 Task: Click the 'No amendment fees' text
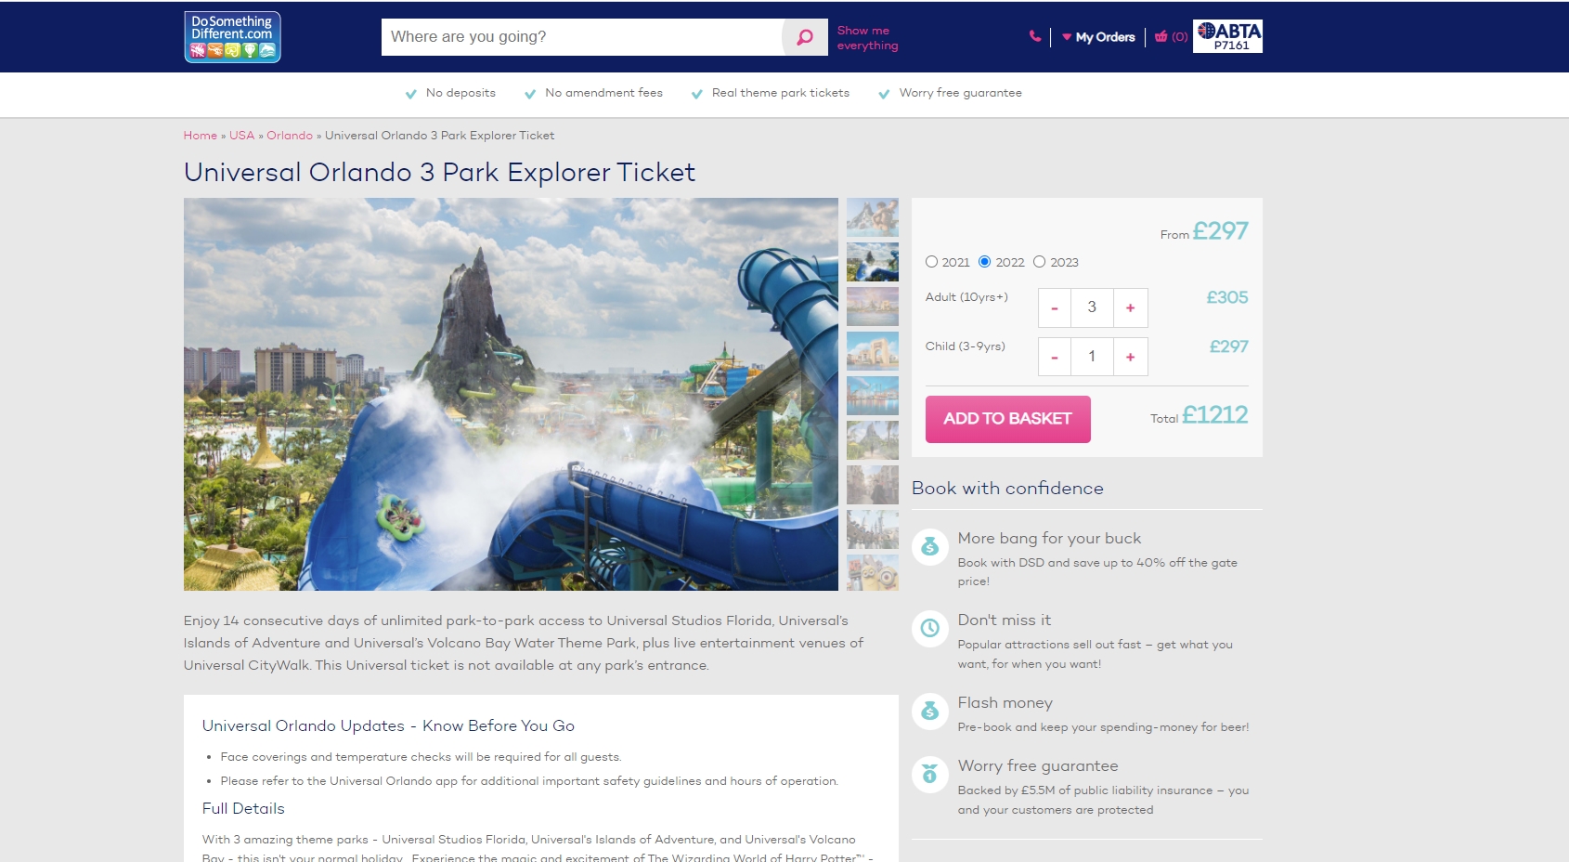click(x=604, y=93)
